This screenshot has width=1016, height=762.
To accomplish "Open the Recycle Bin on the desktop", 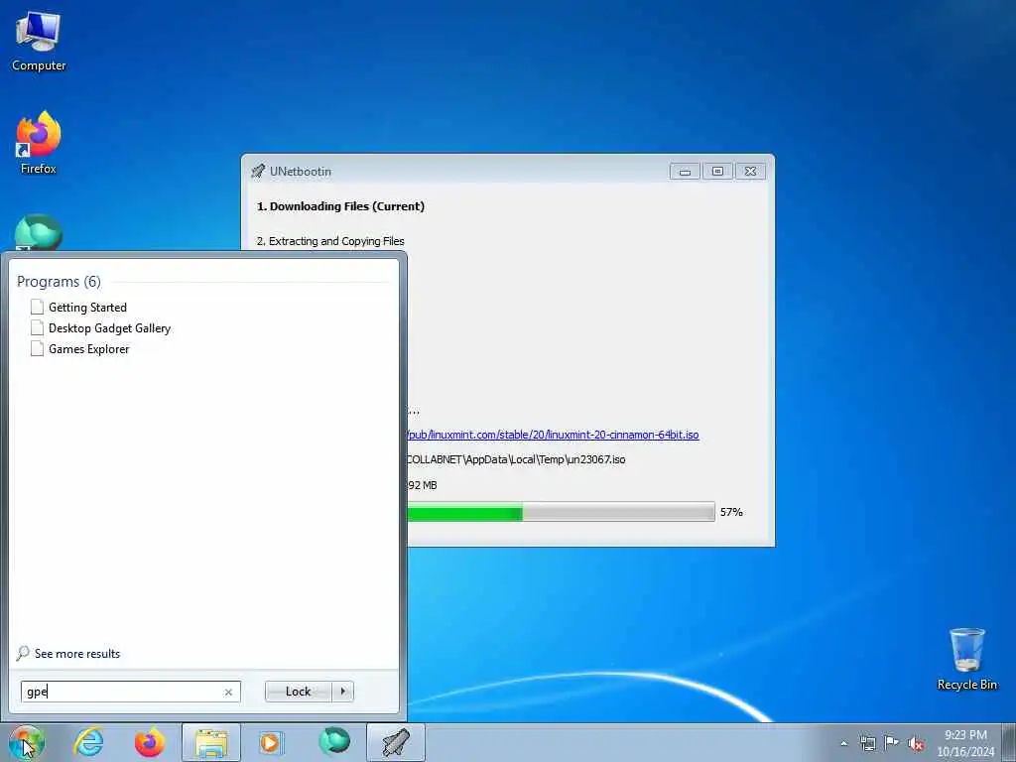I will point(966,659).
